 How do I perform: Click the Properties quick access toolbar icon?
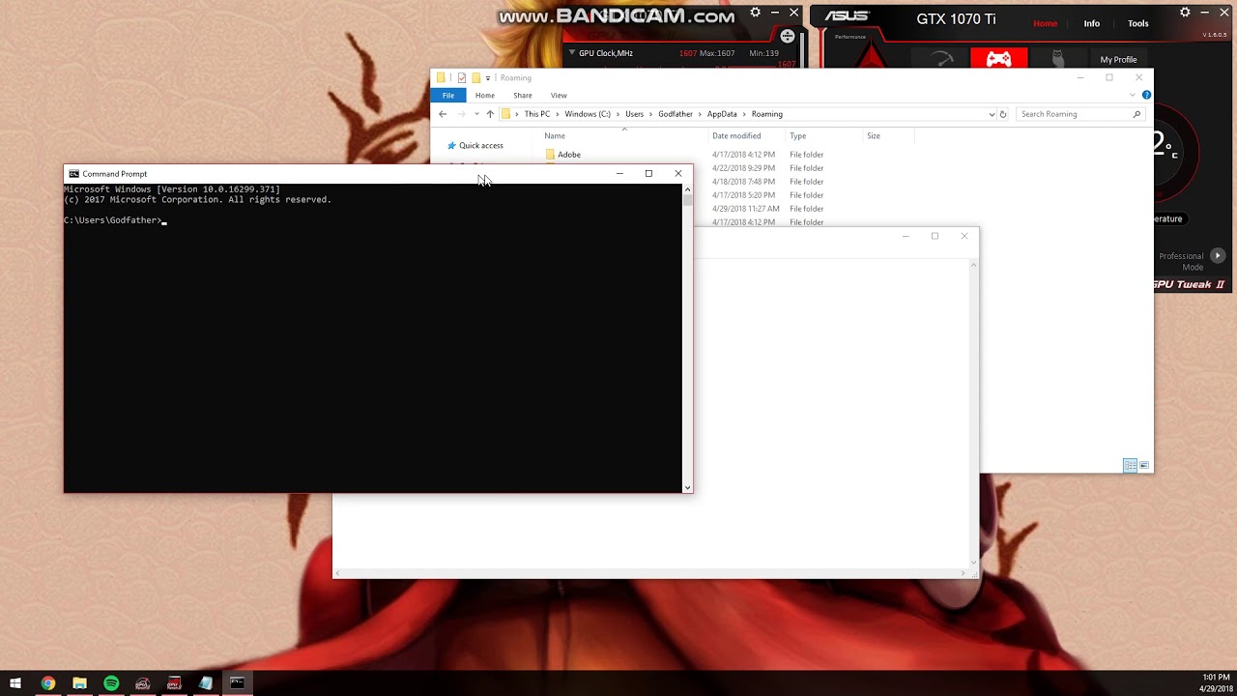click(462, 78)
